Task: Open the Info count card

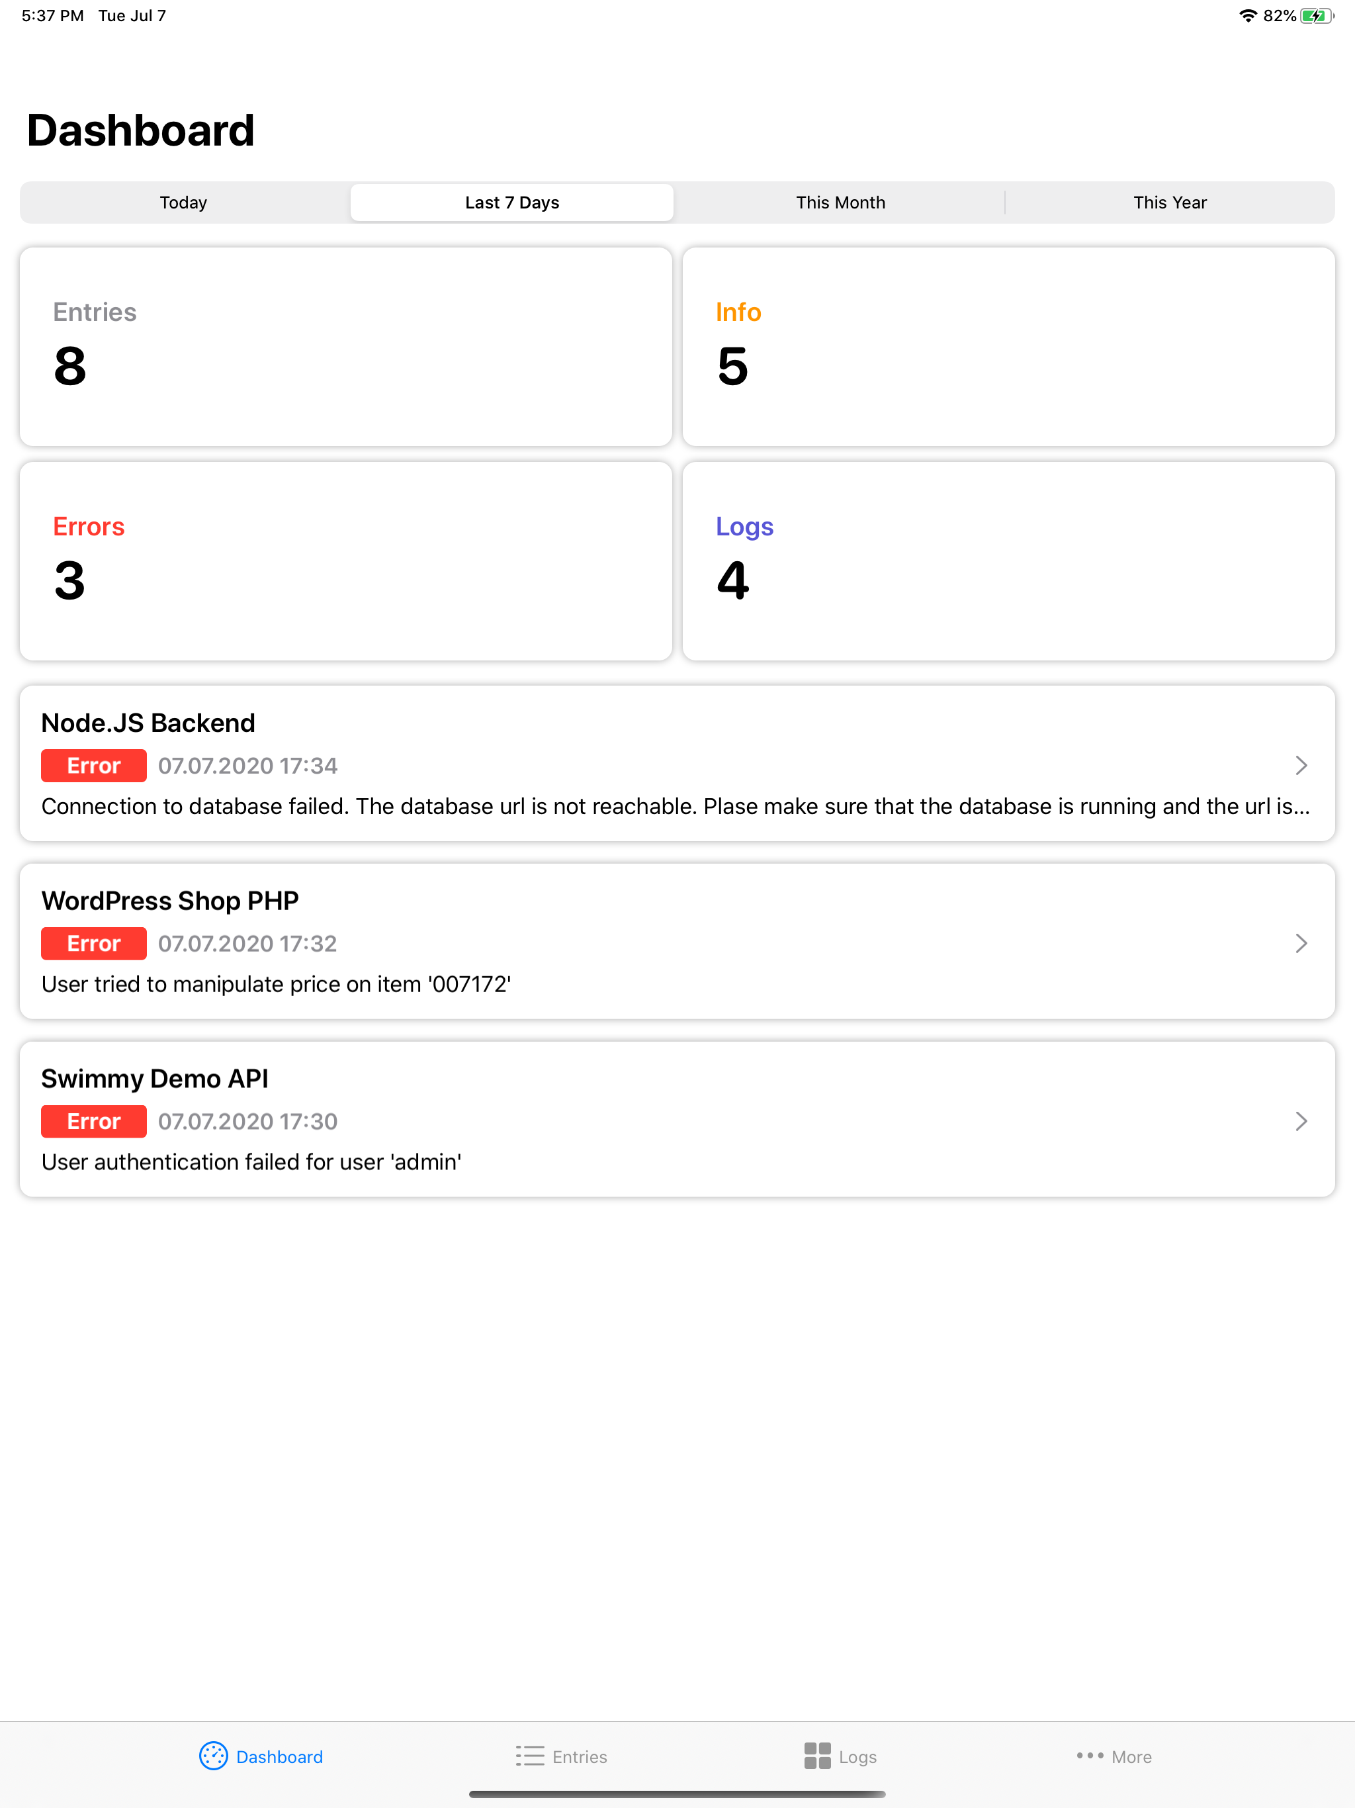Action: pos(1008,347)
